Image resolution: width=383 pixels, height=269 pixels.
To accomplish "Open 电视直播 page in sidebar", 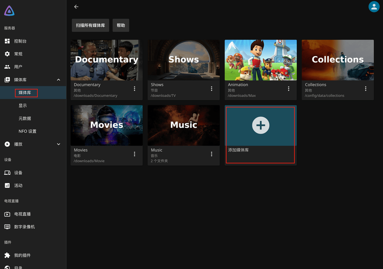I will [33, 214].
